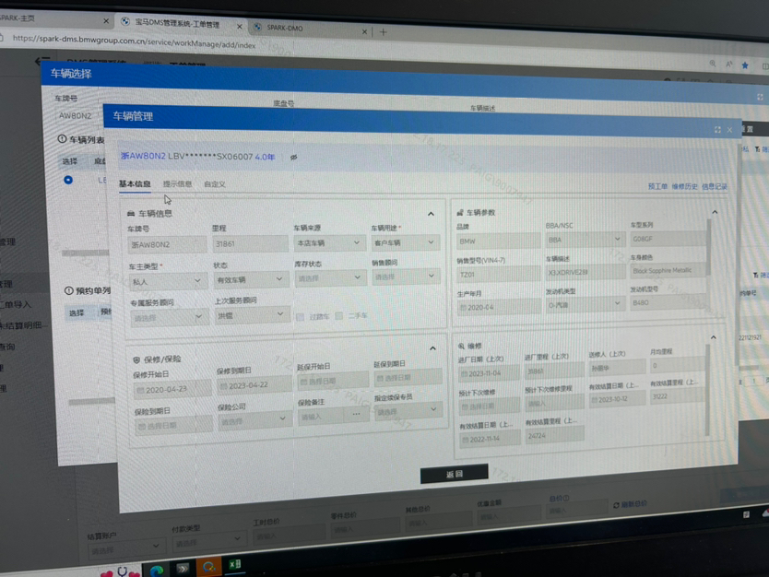Click the blue vehicle title link 浙AW80N2

pyautogui.click(x=143, y=156)
